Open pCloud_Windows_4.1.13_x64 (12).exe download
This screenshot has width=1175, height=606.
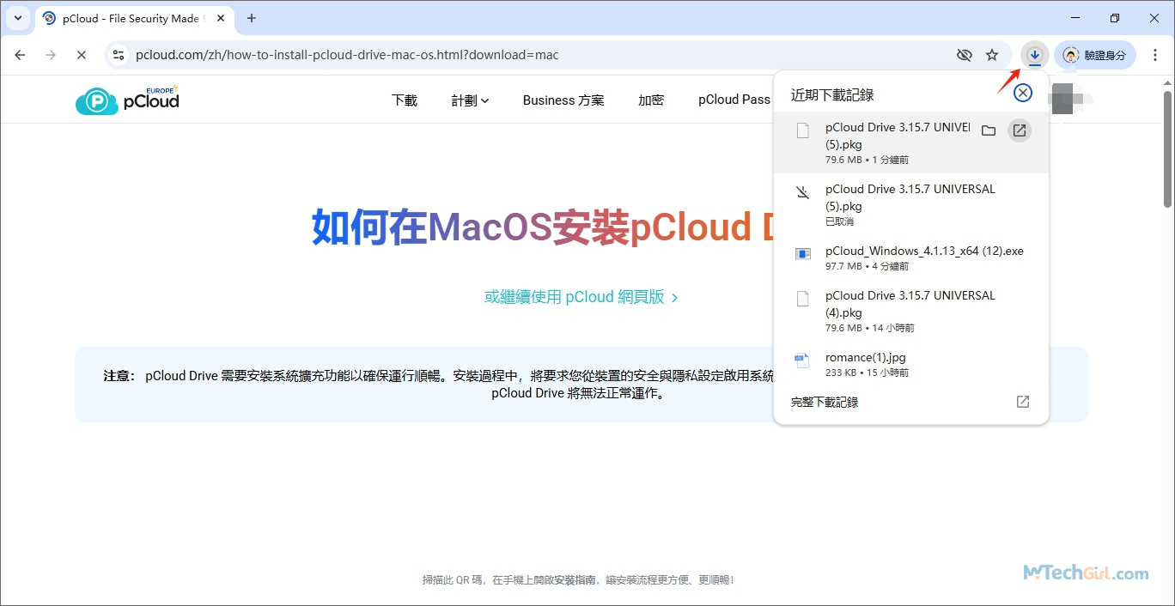click(911, 258)
